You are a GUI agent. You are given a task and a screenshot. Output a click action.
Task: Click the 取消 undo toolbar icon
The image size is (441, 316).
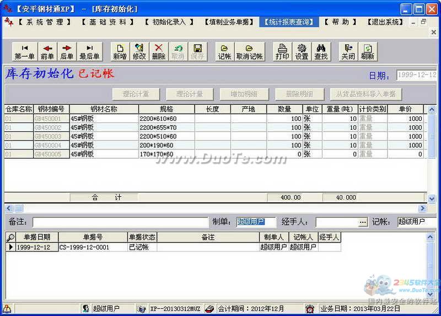[x=178, y=52]
